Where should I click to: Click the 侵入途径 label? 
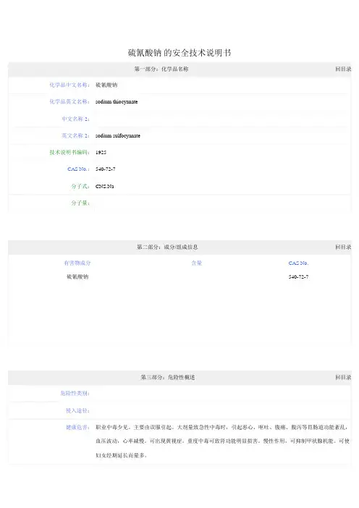pos(77,410)
